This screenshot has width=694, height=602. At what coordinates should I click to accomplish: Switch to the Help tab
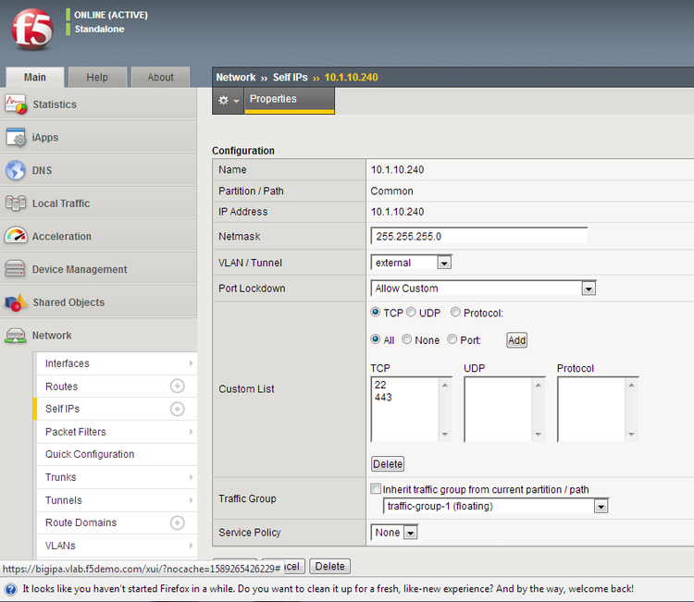pos(97,78)
